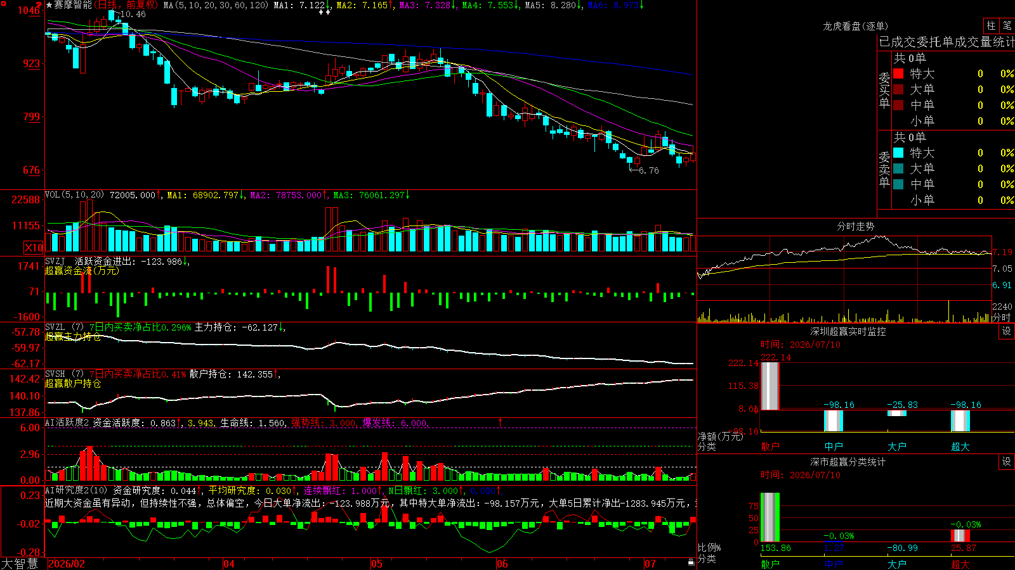The image size is (1015, 570).
Task: Click teal swatch for 委卖单 中单
Action: coord(898,184)
